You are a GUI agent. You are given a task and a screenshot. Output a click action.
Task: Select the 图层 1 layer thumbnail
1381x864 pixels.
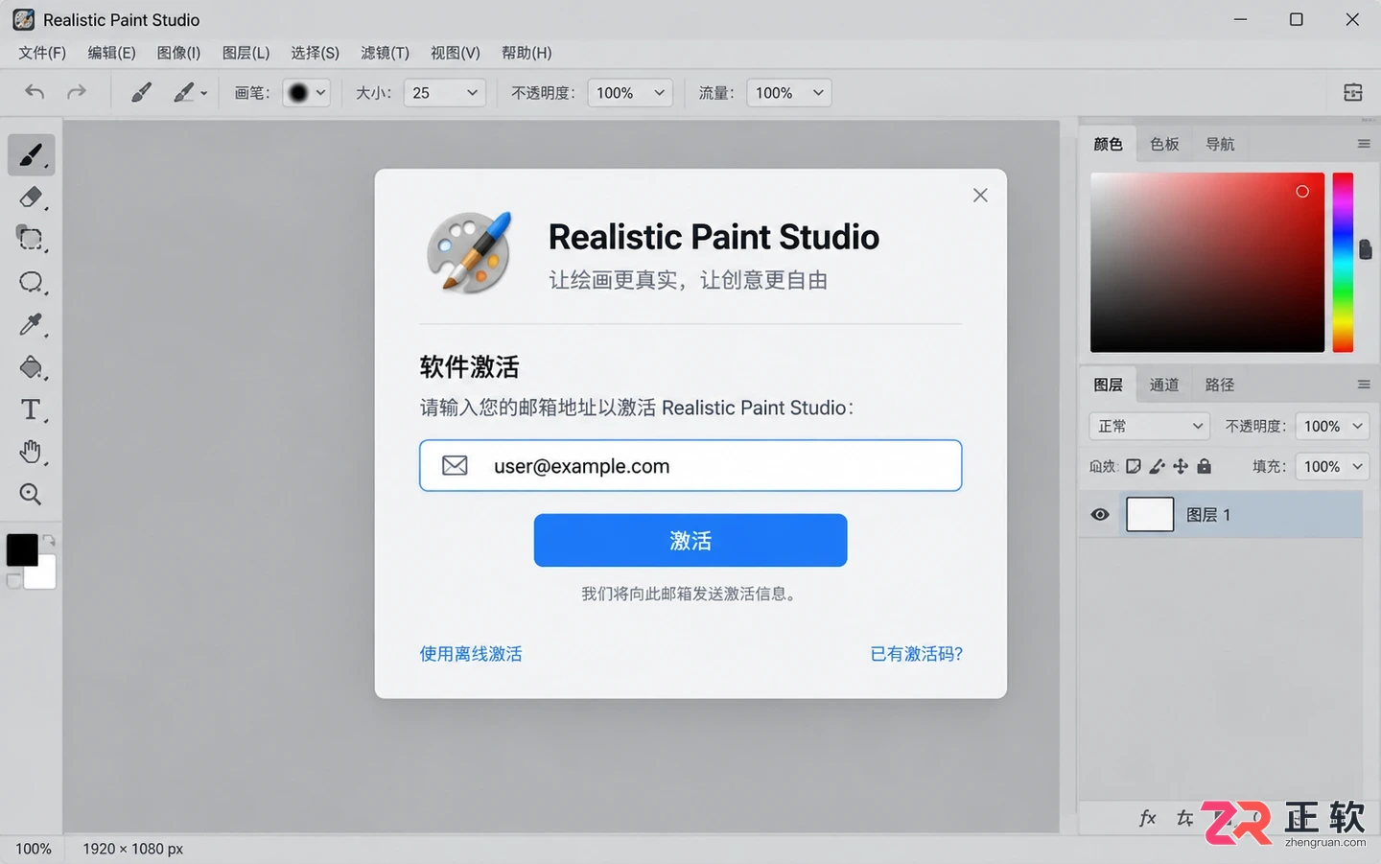1150,515
